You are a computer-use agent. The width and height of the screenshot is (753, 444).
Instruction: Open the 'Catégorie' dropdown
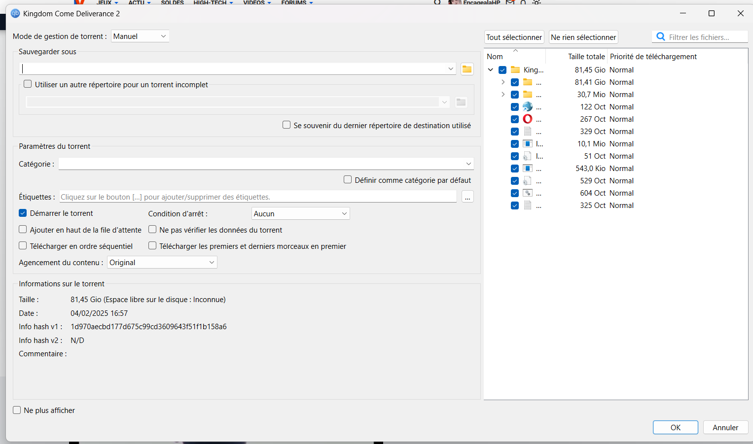click(x=266, y=164)
